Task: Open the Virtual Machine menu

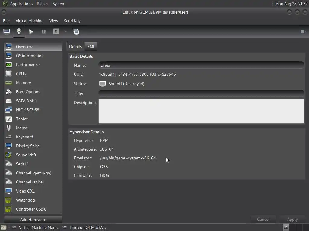Action: click(30, 21)
